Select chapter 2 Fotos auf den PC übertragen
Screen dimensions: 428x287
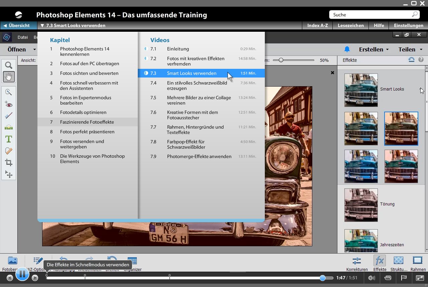88,63
